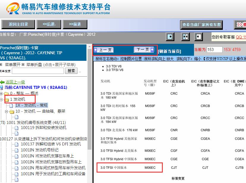Collapse the 10 - 发动机 — 曲轴箱 node
Viewport: 246px width, 183px height.
6,111
